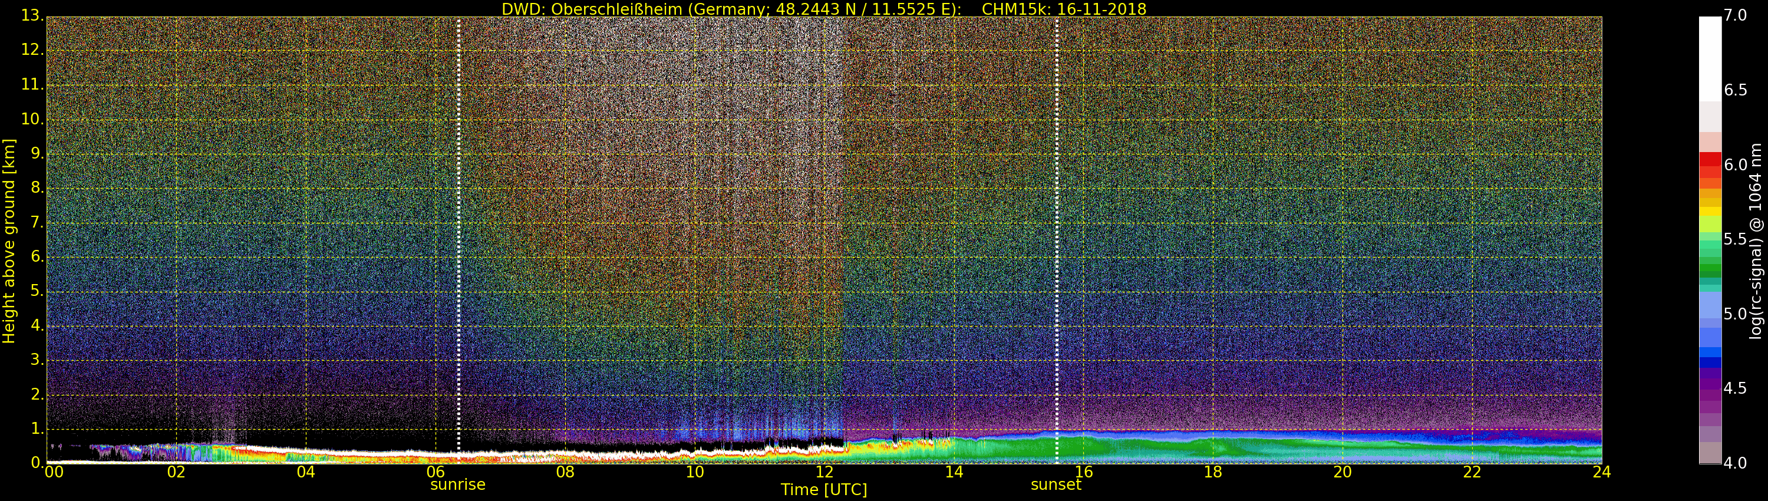Click the log(rc-signal) @ 1064 nm colorbar label
Viewport: 1768px width, 501px height.
click(1756, 240)
